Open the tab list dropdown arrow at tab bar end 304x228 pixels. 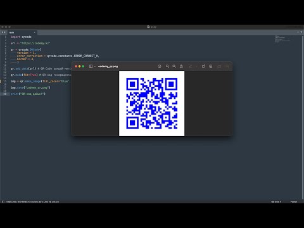(301, 32)
